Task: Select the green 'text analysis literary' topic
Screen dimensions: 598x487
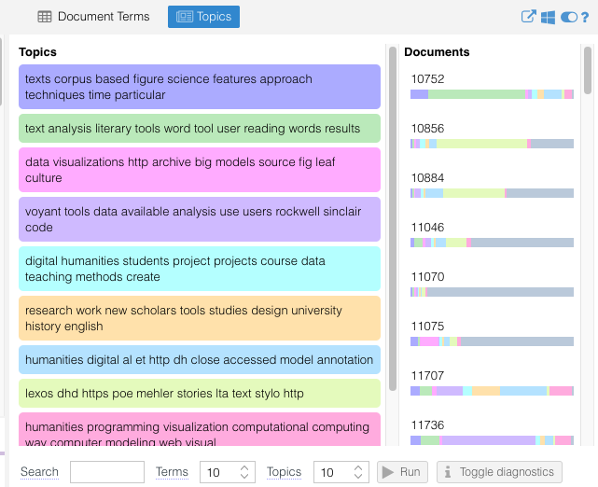Action: coord(200,129)
